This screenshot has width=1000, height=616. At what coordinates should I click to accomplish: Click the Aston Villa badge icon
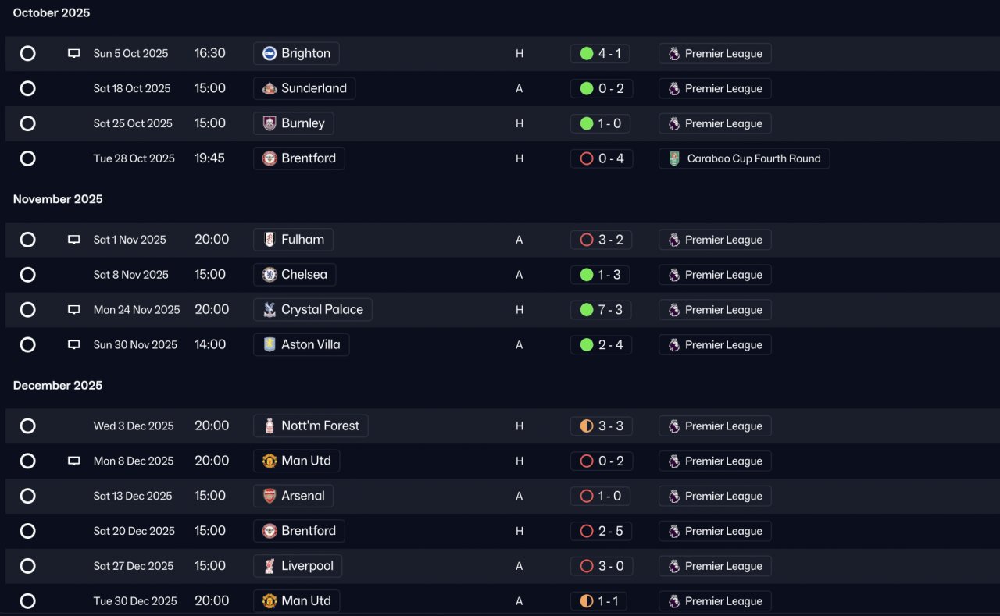(x=270, y=344)
